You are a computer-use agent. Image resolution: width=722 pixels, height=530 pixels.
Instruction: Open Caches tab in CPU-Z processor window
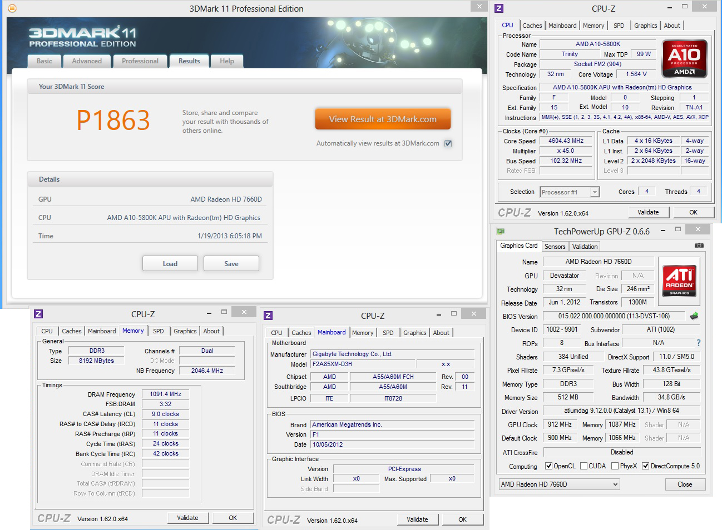pos(532,26)
